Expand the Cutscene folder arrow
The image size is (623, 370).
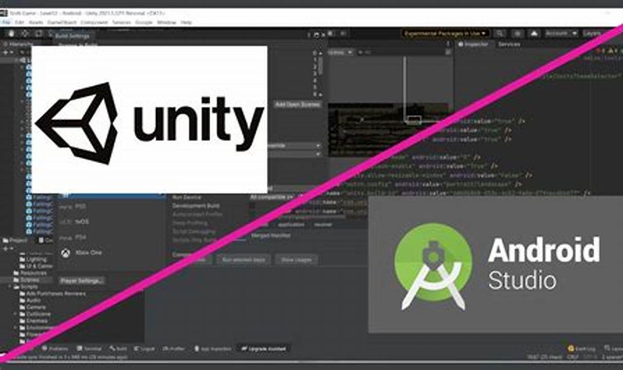pos(16,314)
